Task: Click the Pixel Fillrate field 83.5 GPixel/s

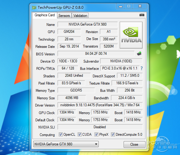Action: [71, 83]
